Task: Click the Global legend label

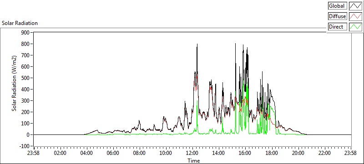Action: (x=338, y=5)
